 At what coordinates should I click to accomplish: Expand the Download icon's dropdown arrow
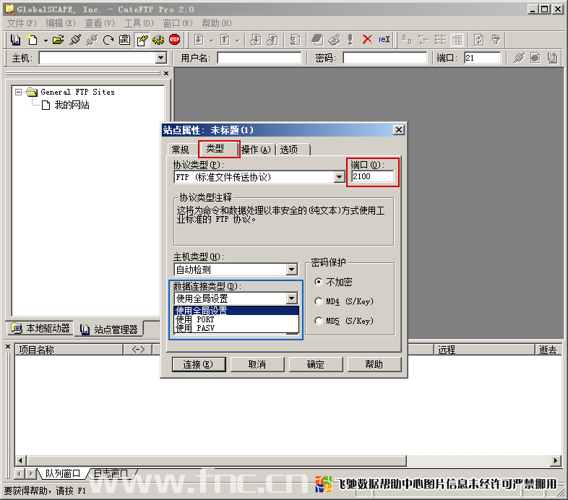click(212, 40)
